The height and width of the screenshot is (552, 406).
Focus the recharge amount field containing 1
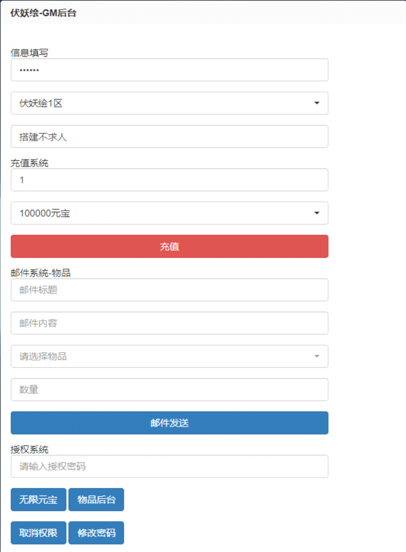coord(169,180)
